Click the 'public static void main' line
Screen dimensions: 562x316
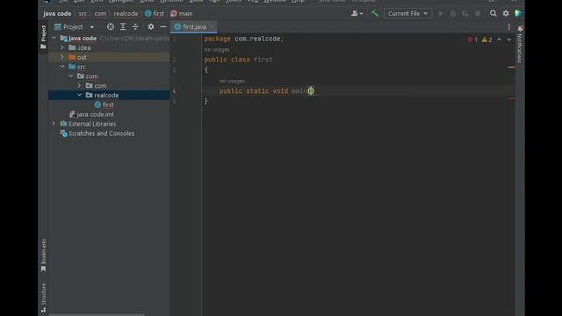[x=267, y=91]
